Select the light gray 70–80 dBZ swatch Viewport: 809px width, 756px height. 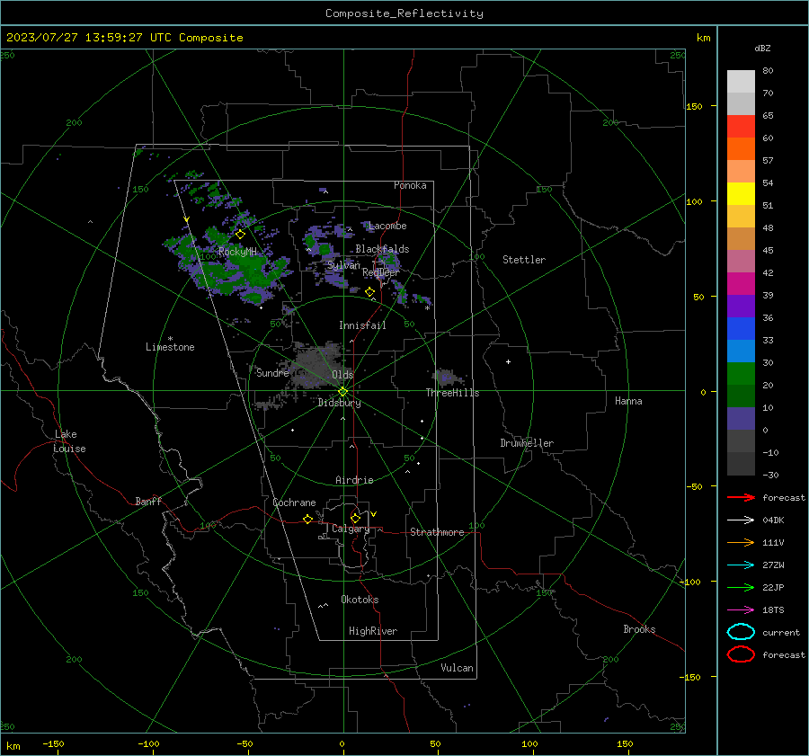pyautogui.click(x=741, y=82)
